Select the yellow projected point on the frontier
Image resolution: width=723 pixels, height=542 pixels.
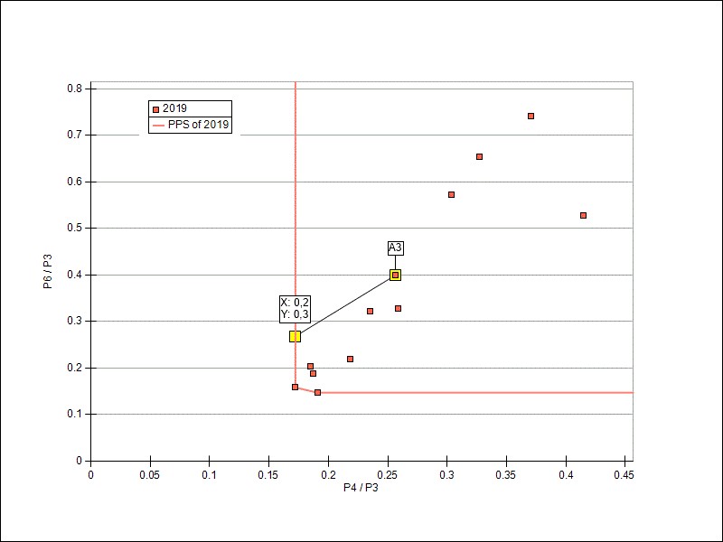[x=295, y=336]
